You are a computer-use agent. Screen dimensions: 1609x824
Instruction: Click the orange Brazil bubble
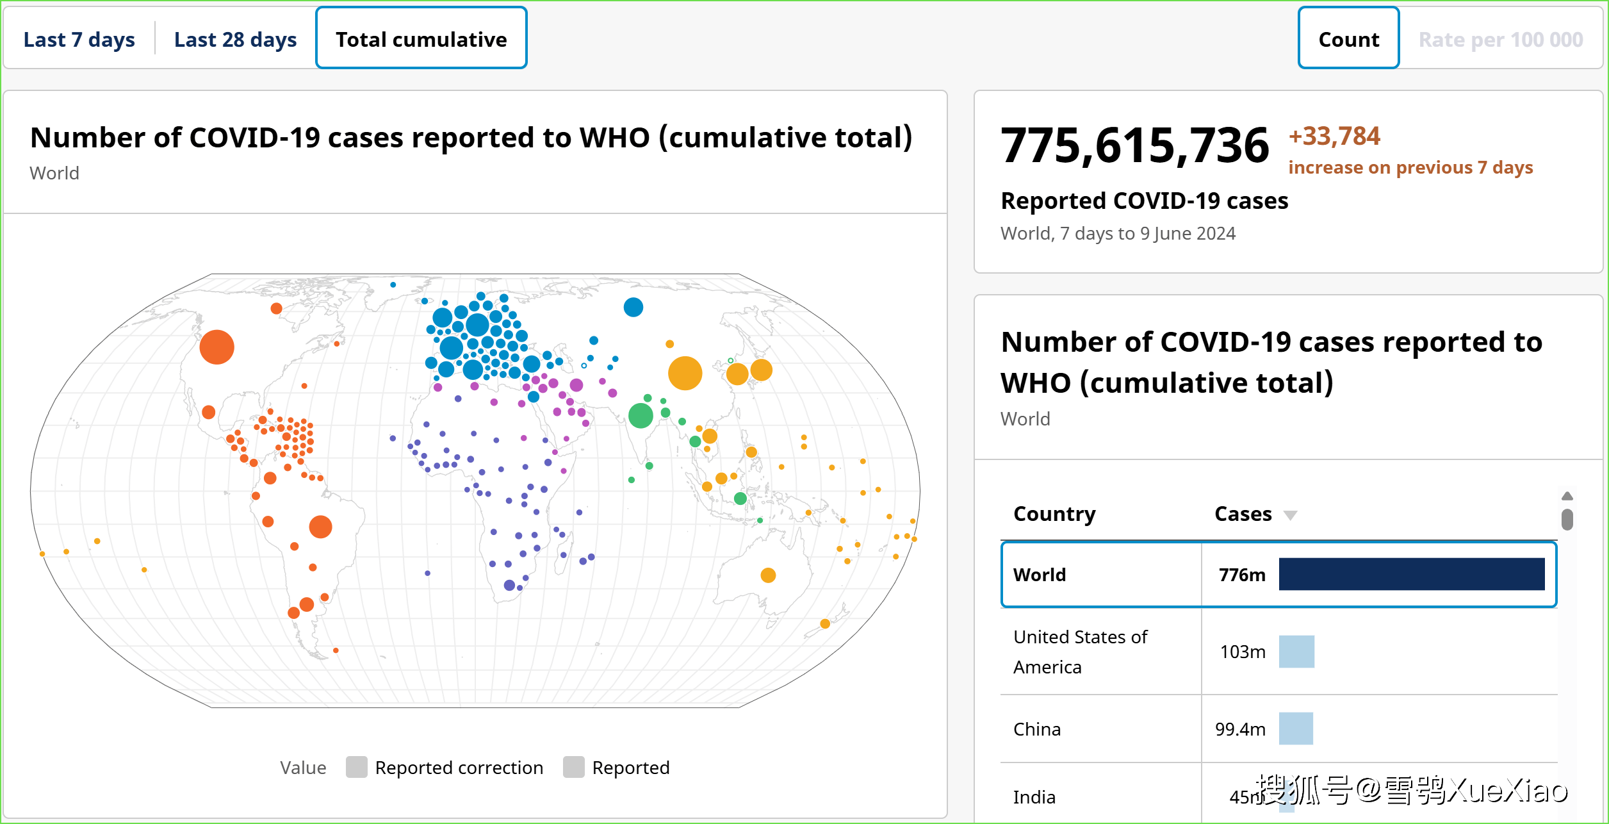tap(320, 527)
